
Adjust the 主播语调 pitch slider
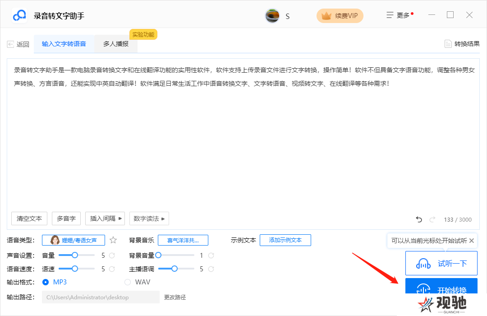click(x=176, y=269)
